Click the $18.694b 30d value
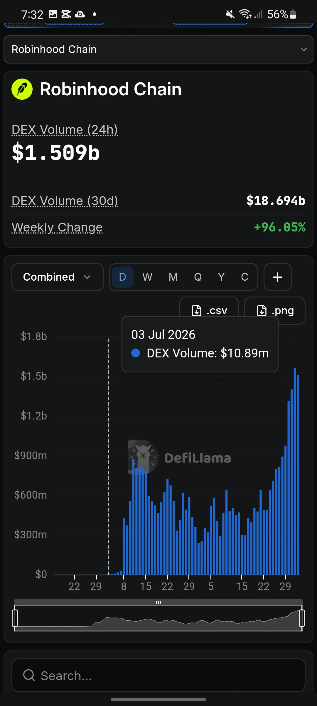The height and width of the screenshot is (706, 317). click(276, 201)
